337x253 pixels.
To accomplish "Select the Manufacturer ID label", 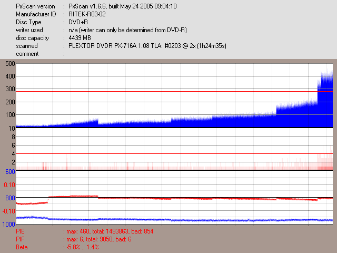I will [36, 14].
